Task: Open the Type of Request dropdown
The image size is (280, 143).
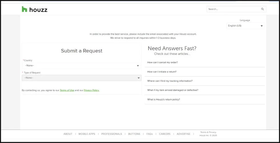Action: coord(81,78)
